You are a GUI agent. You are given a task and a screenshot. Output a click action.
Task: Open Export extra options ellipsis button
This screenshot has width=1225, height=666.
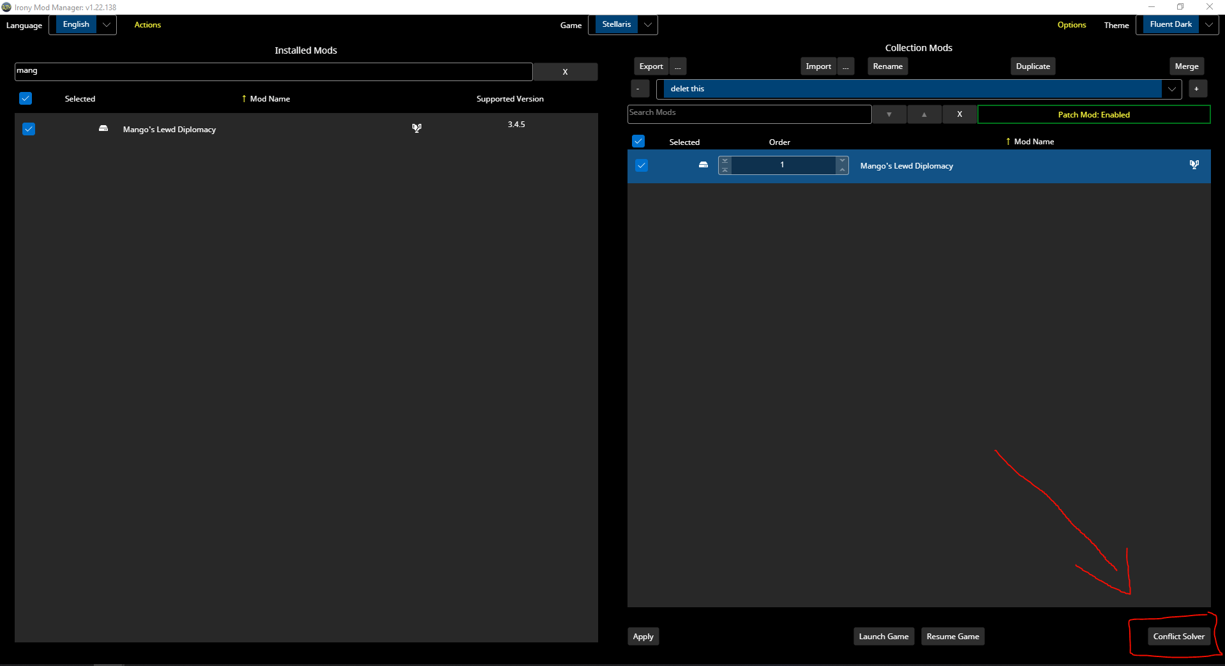tap(678, 66)
